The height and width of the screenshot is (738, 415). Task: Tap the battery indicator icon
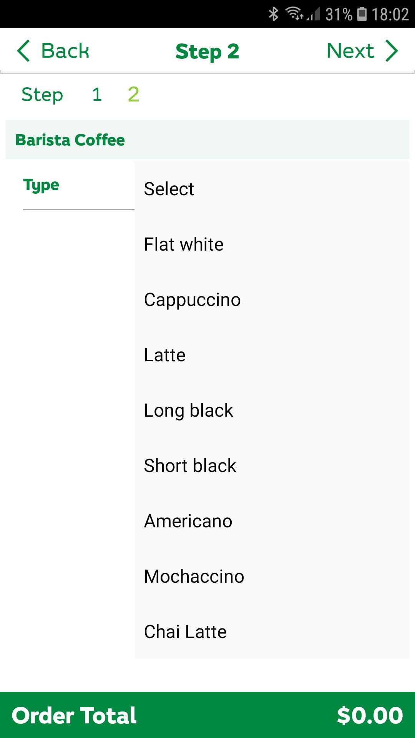[x=362, y=14]
